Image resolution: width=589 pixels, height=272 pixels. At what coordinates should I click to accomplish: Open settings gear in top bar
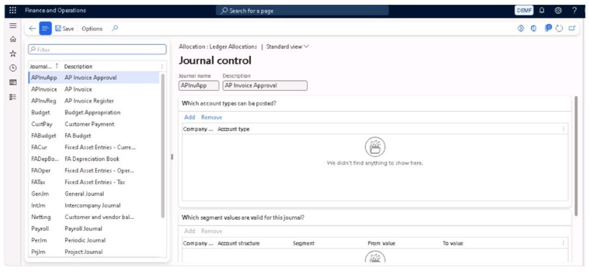tap(558, 11)
